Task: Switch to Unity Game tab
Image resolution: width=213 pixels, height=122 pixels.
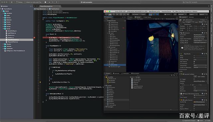Action: (x=137, y=17)
